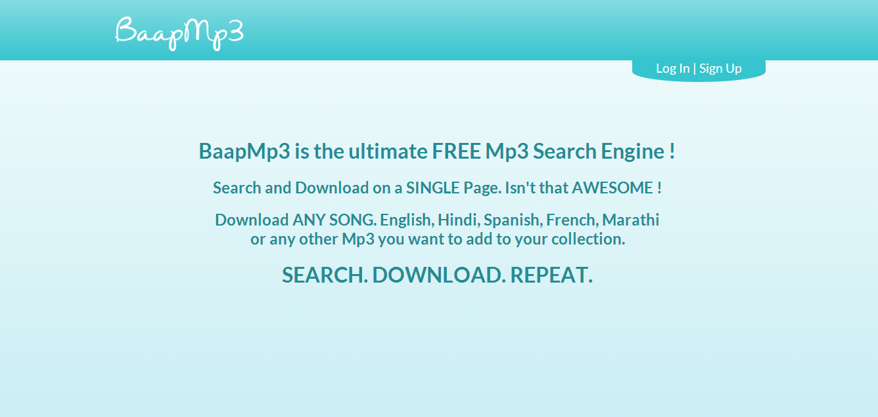Click the word 'REPEAT.' in the slogan
878x417 pixels.
[551, 275]
